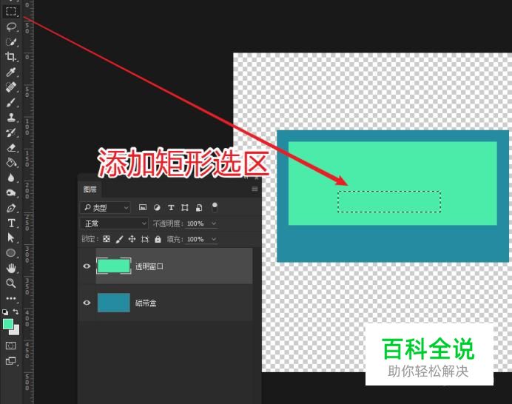Click the 磁带盒 layer thumbnail
Screen dimensions: 512x404
[114, 303]
